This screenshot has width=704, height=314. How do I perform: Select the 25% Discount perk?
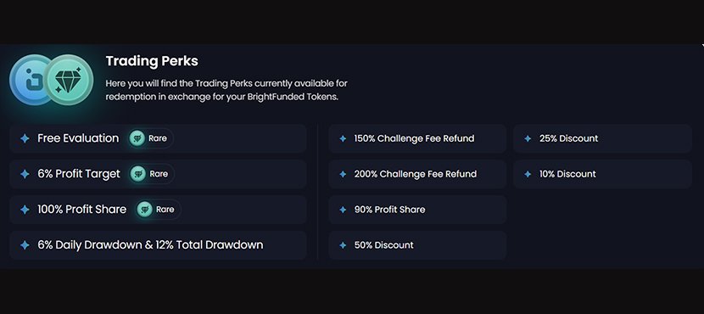pyautogui.click(x=602, y=138)
